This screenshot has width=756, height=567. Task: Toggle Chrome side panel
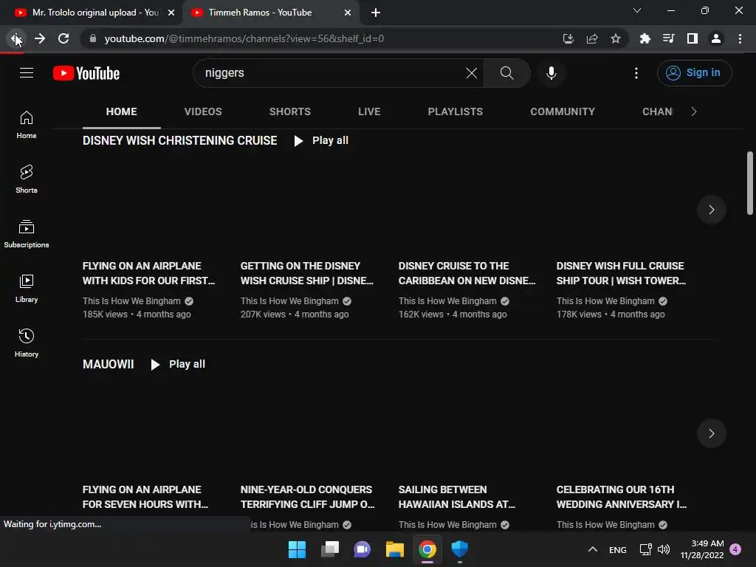[x=693, y=38]
